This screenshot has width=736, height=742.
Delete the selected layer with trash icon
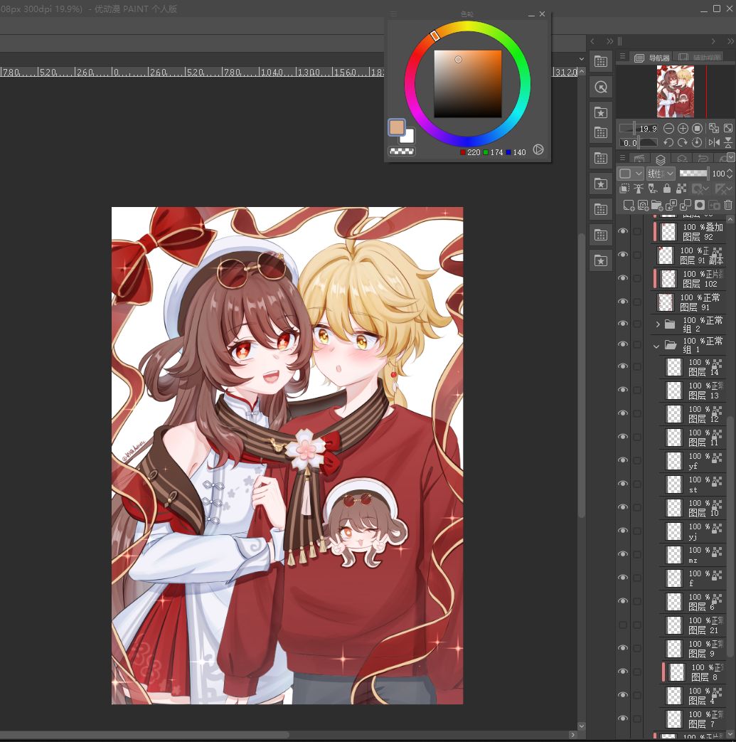click(728, 205)
